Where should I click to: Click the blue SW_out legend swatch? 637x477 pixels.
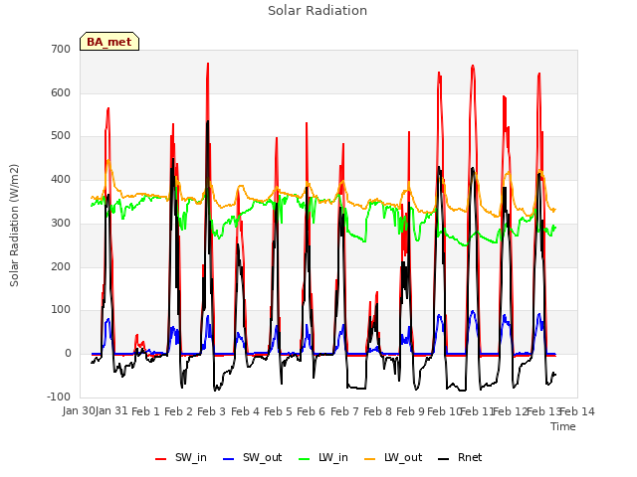pos(229,459)
